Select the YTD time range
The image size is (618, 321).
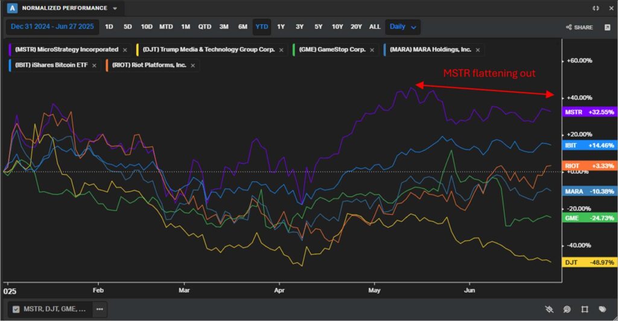click(x=262, y=27)
